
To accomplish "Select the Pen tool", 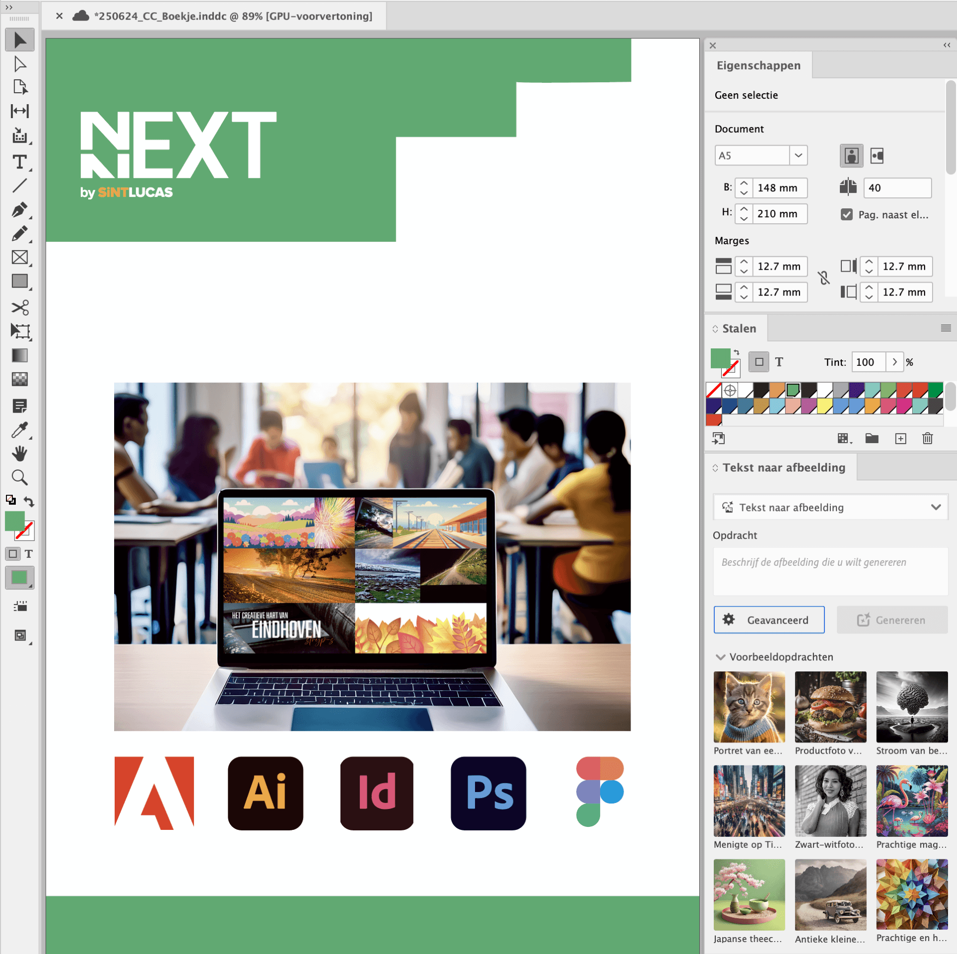I will 19,210.
